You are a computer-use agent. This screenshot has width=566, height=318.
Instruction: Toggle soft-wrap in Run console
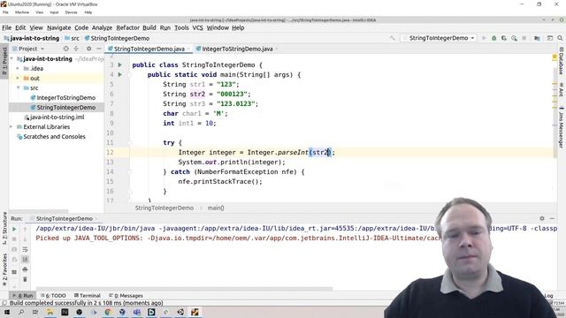(25, 249)
